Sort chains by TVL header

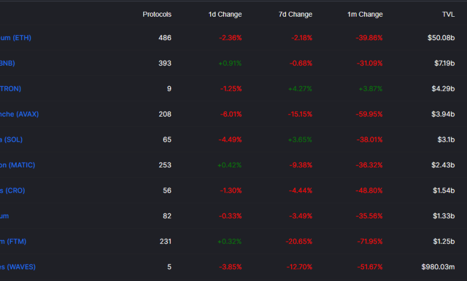tap(447, 14)
